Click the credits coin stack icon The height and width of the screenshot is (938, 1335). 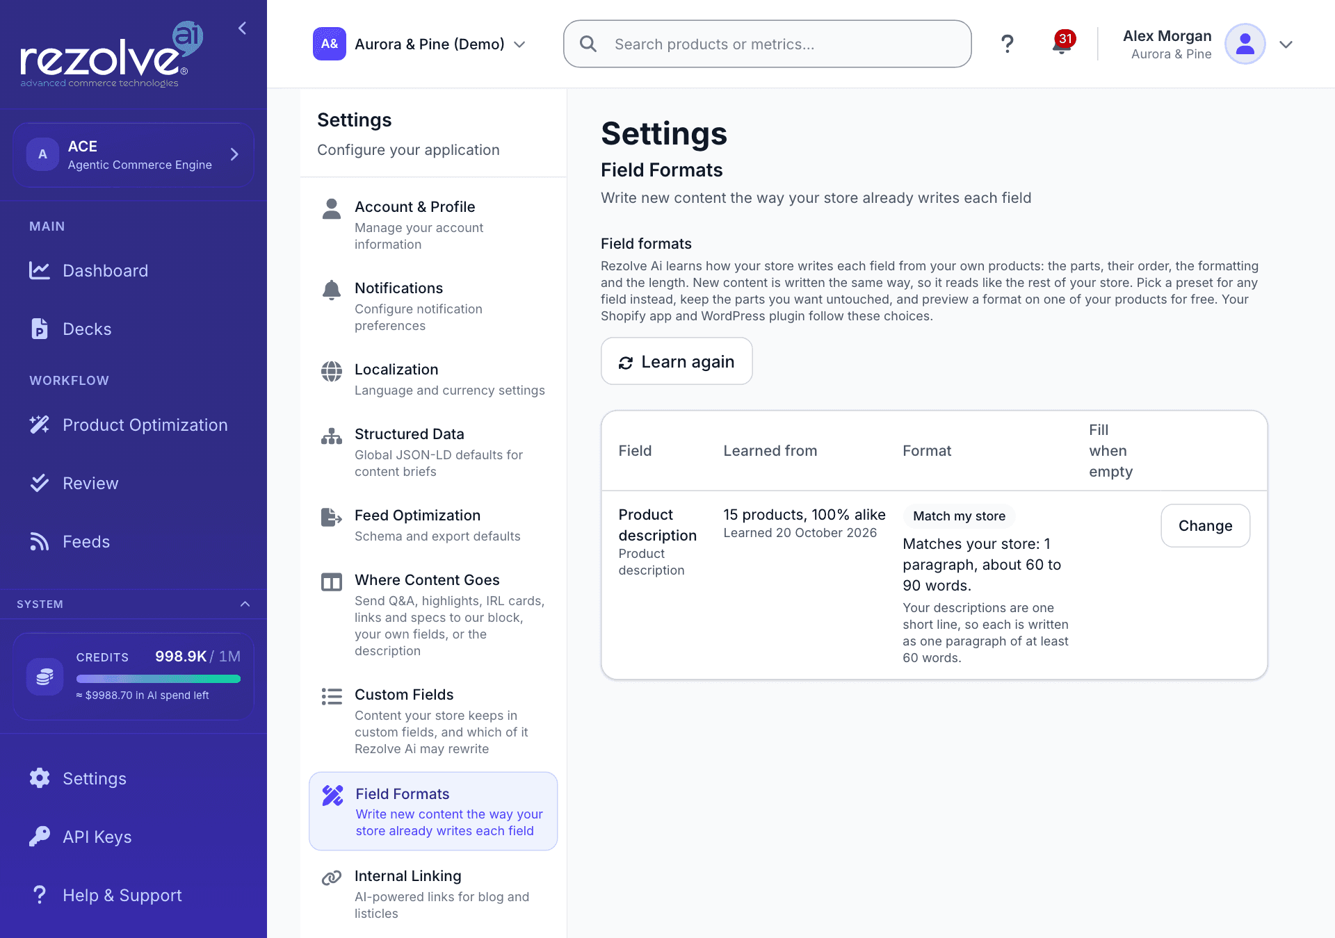(x=44, y=677)
